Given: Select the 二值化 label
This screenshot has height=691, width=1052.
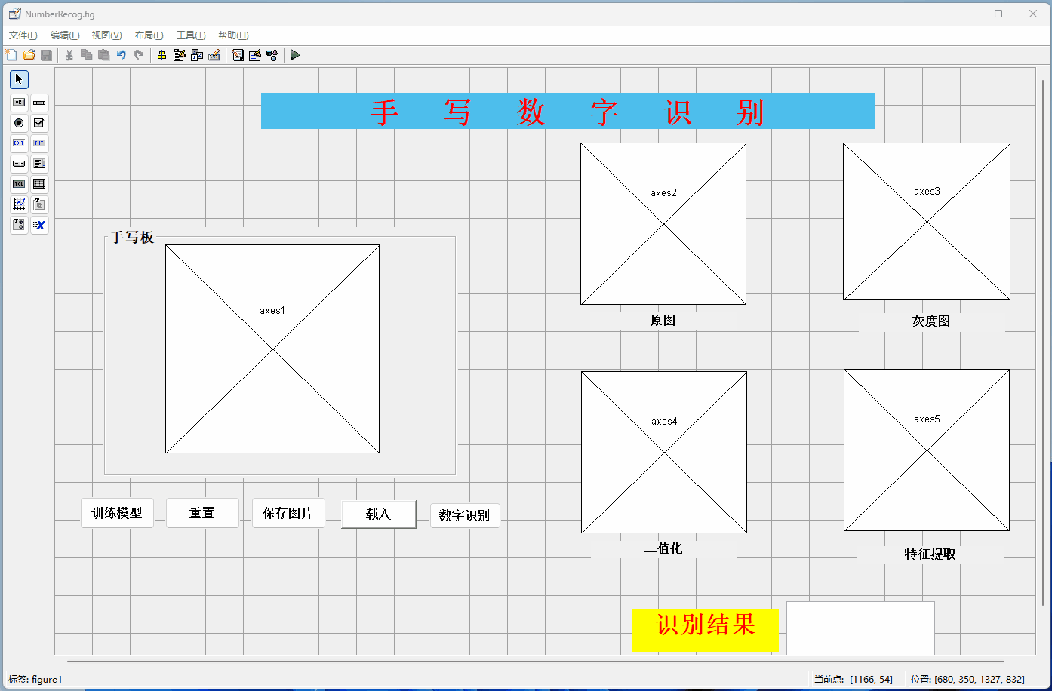Looking at the screenshot, I should point(663,548).
